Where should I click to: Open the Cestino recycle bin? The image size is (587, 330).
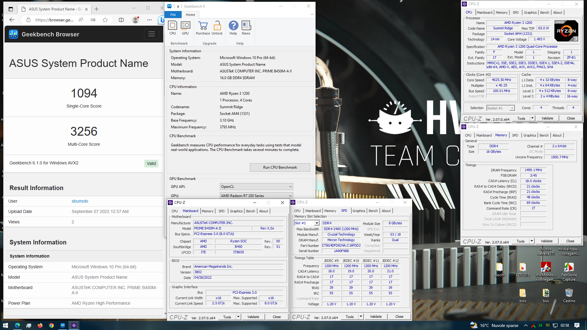[x=569, y=295]
